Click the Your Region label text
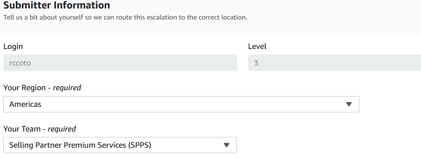The image size is (421, 158). click(24, 88)
